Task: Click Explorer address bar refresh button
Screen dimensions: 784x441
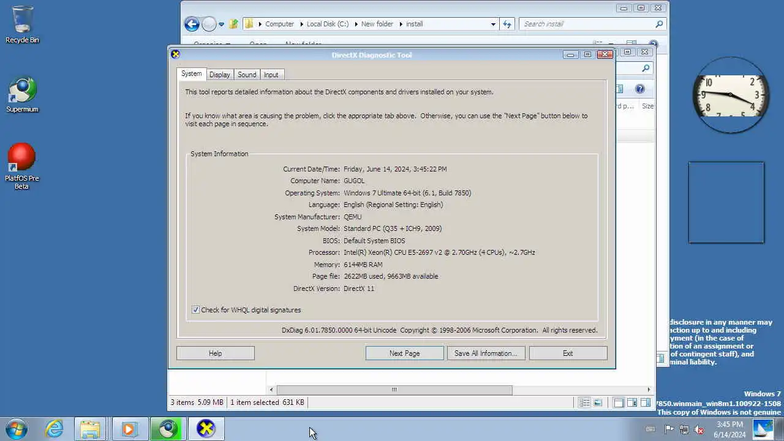Action: pyautogui.click(x=507, y=24)
